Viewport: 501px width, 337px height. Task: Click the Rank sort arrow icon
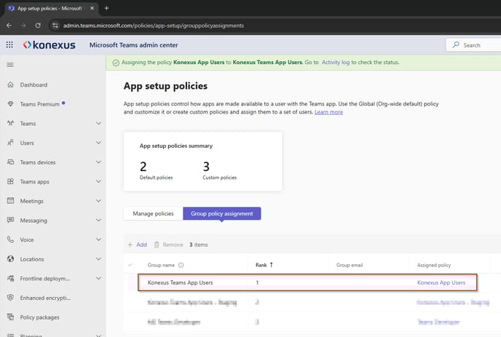pos(272,265)
